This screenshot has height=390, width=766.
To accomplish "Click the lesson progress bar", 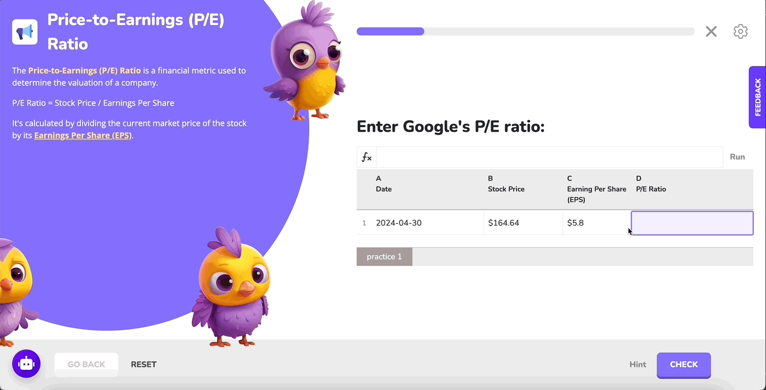I will 525,31.
